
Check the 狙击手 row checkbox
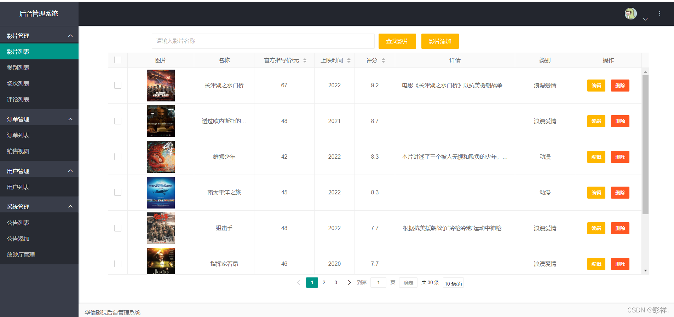pyautogui.click(x=118, y=228)
